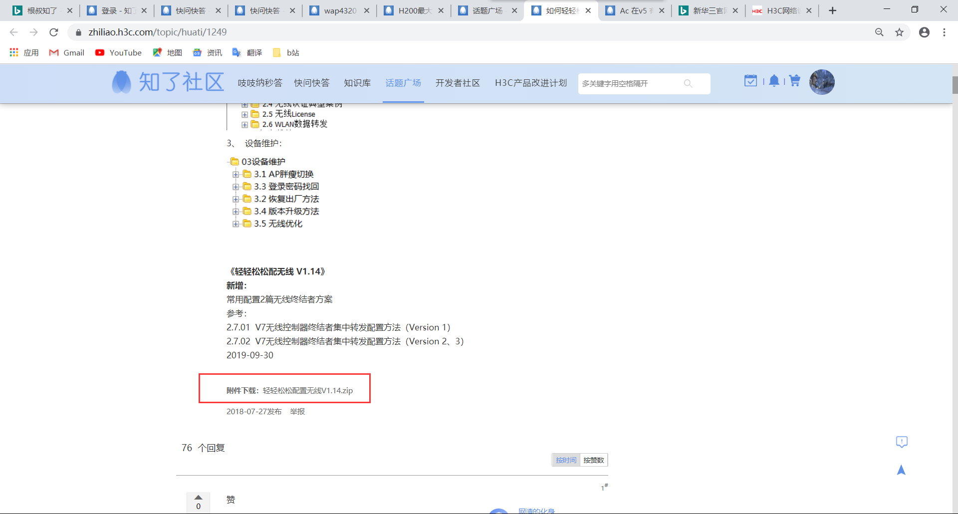Open the Chrome profile icon
This screenshot has width=958, height=514.
[924, 32]
